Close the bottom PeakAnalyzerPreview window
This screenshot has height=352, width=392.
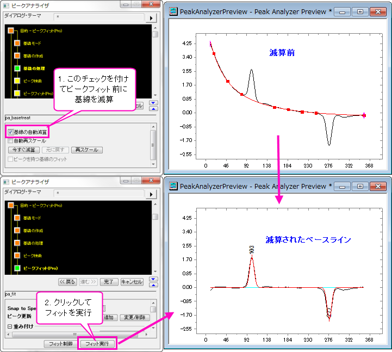(378, 187)
